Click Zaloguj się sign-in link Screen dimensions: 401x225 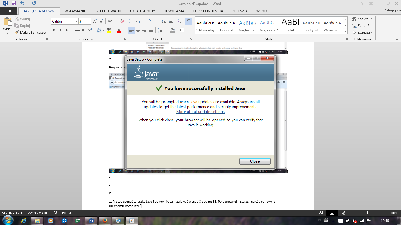[392, 11]
